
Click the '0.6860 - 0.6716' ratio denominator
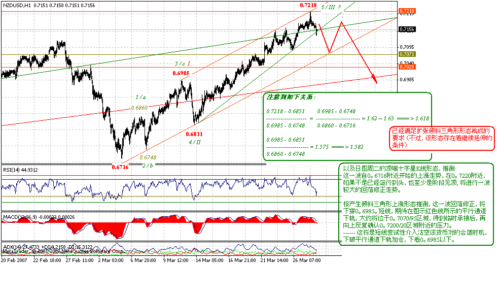pyautogui.click(x=336, y=125)
